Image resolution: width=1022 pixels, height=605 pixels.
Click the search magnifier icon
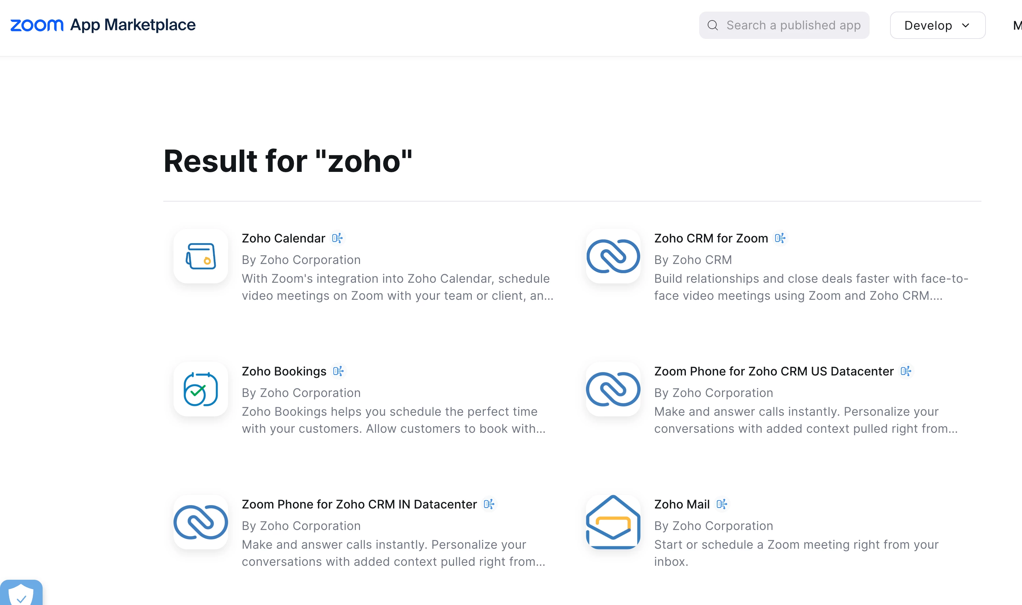(712, 25)
